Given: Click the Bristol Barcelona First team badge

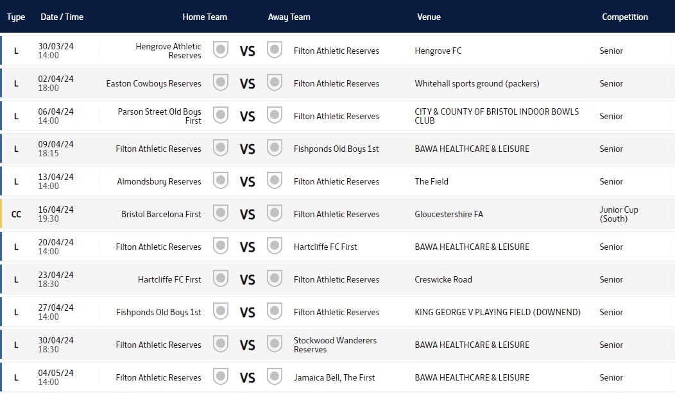Looking at the screenshot, I should [221, 213].
